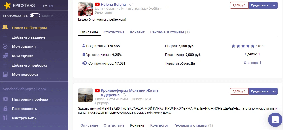Open the chat support bubble
Screen dimensions: 283x130
coord(275,120)
